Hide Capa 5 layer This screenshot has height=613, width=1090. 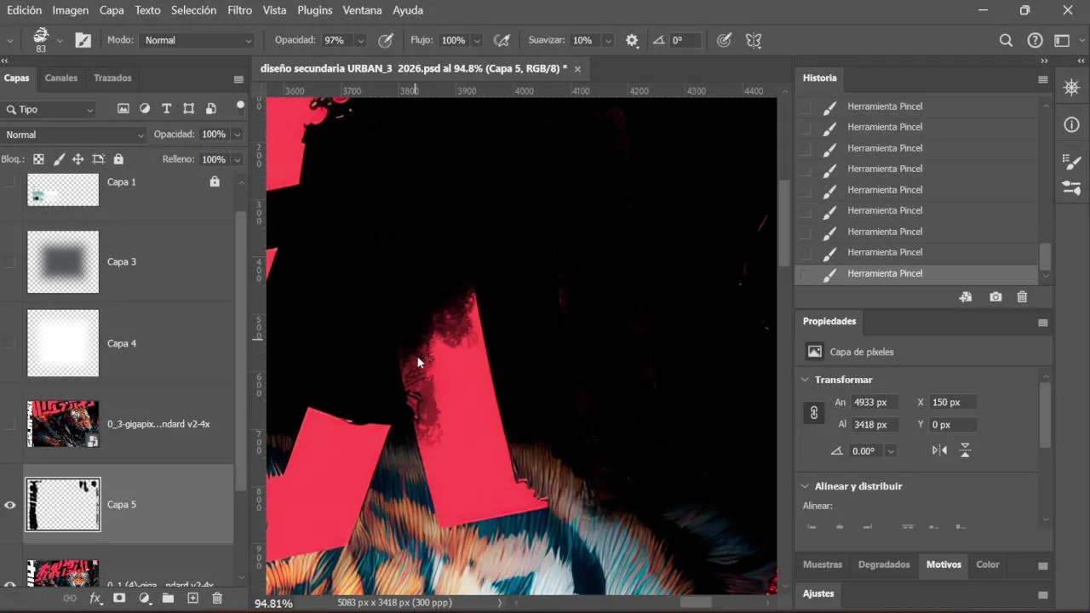pos(10,505)
